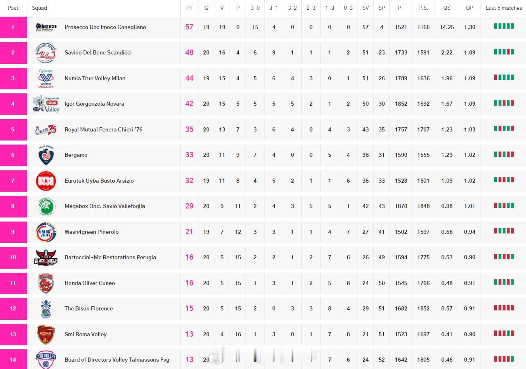Click Talmassons' 1642 PF value
This screenshot has height=369, width=526.
pos(401,360)
